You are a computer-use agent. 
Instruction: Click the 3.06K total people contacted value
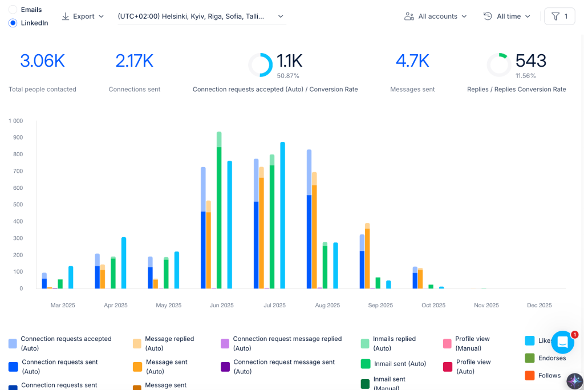[x=42, y=61]
